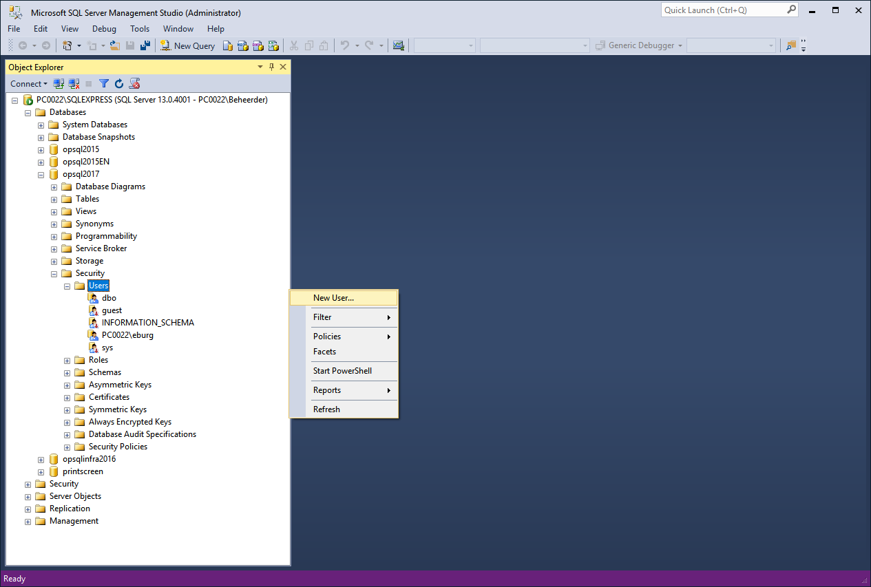
Task: Select the Replication folder
Action: pos(70,509)
